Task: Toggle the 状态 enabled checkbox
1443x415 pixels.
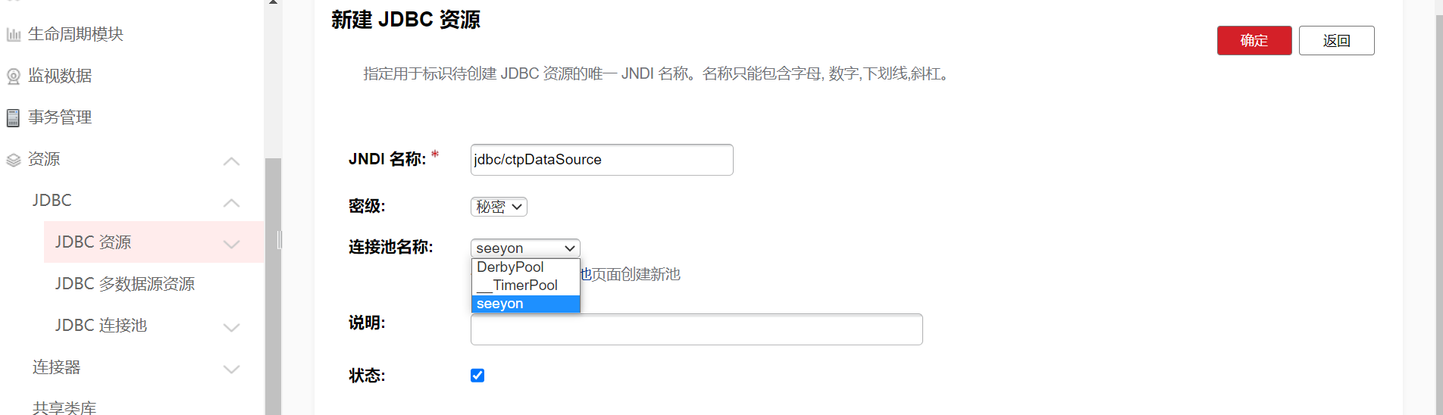Action: coord(477,376)
